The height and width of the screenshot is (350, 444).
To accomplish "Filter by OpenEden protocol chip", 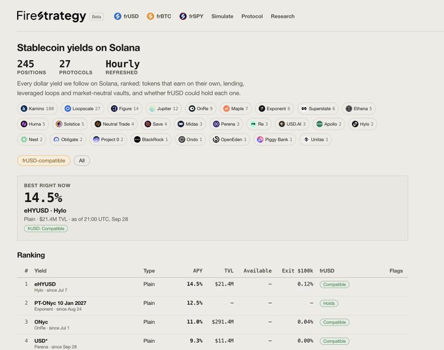I will [230, 139].
